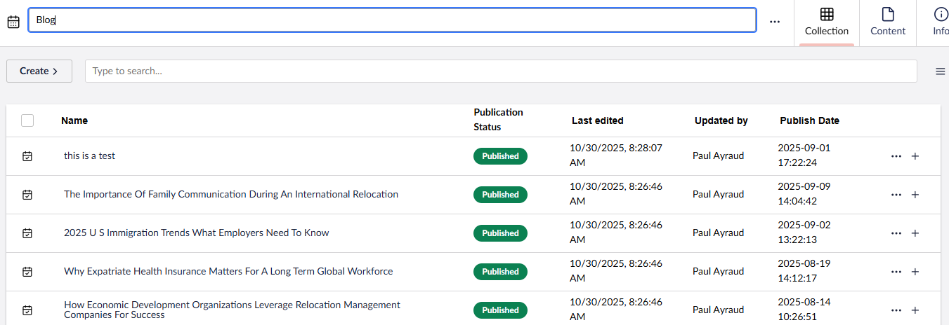949x325 pixels.
Task: Click the document icon for 'this is a test'
Action: (x=27, y=156)
